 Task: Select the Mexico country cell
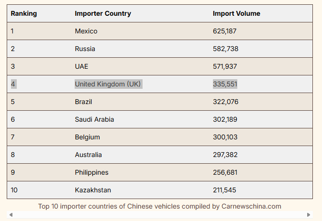click(x=86, y=31)
